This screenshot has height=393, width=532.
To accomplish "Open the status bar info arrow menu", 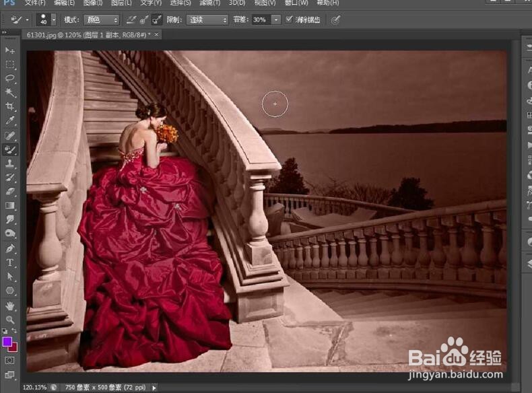I will point(154,387).
